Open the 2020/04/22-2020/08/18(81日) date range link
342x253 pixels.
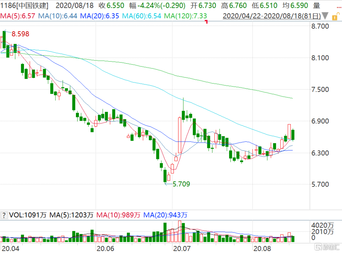[x=272, y=16]
